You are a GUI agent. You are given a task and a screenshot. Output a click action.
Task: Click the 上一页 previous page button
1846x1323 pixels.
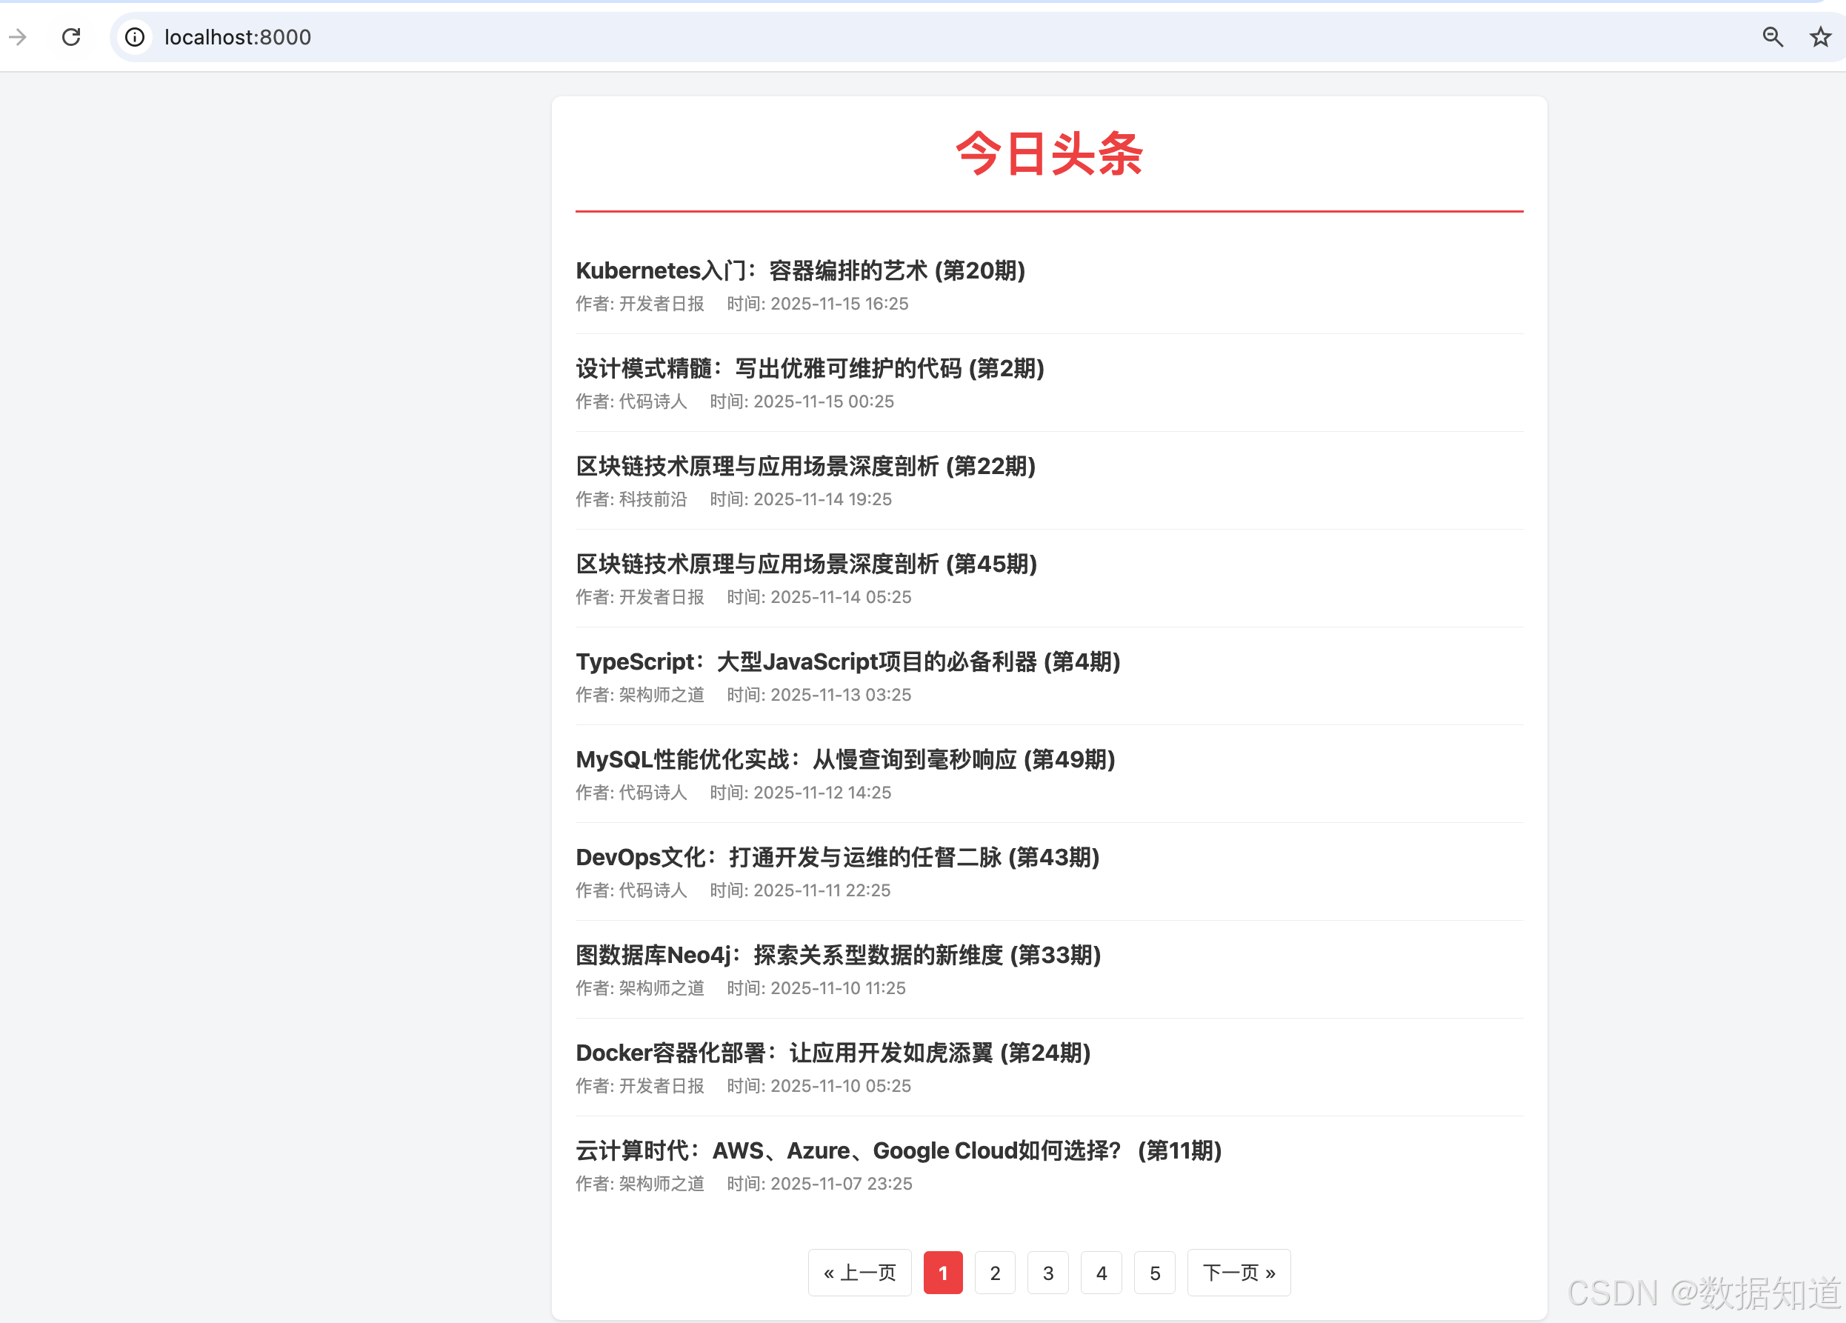[859, 1273]
